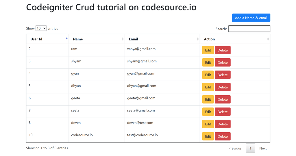Select page 1 in pagination
The width and height of the screenshot is (296, 156).
coord(250,148)
